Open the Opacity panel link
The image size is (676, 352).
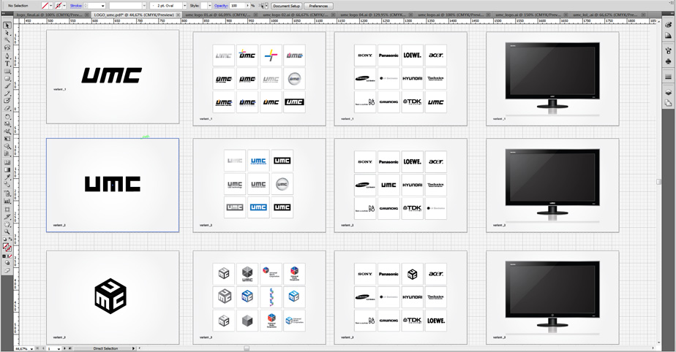coord(221,6)
